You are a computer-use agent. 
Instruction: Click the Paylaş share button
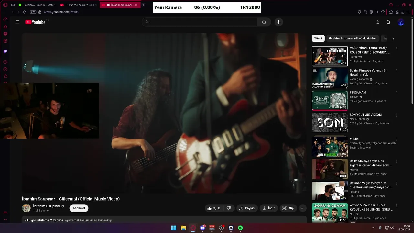(x=247, y=208)
